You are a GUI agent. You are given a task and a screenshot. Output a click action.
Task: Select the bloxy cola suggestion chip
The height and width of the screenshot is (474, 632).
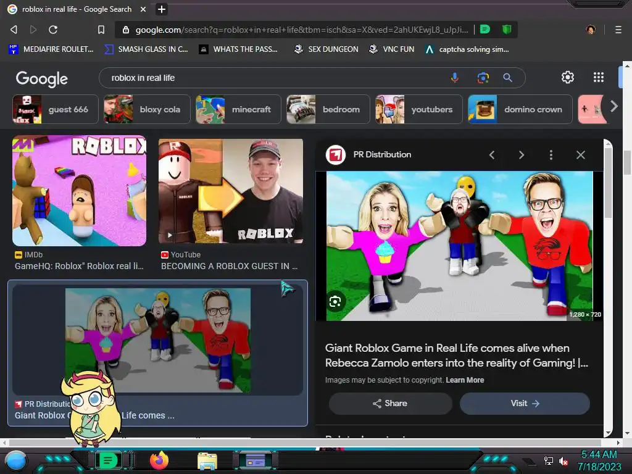pyautogui.click(x=147, y=109)
